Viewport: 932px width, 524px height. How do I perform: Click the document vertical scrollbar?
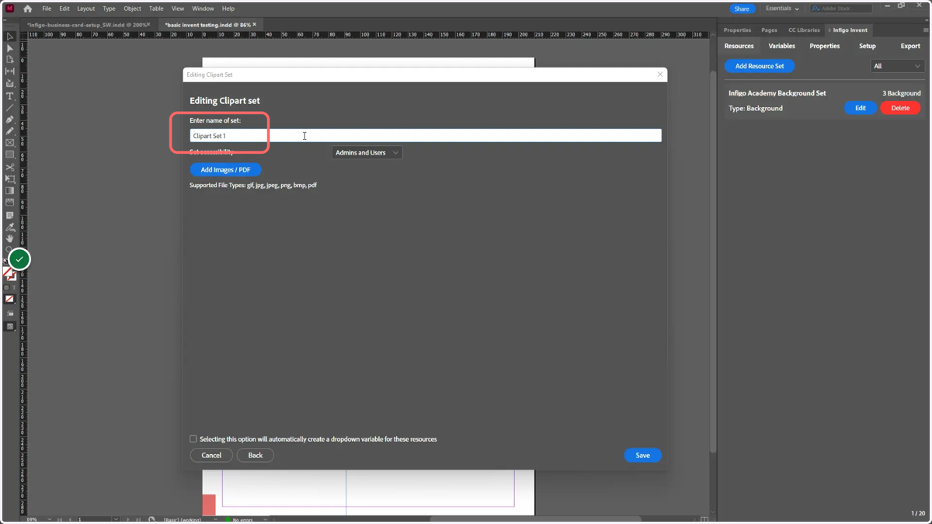[x=713, y=262]
